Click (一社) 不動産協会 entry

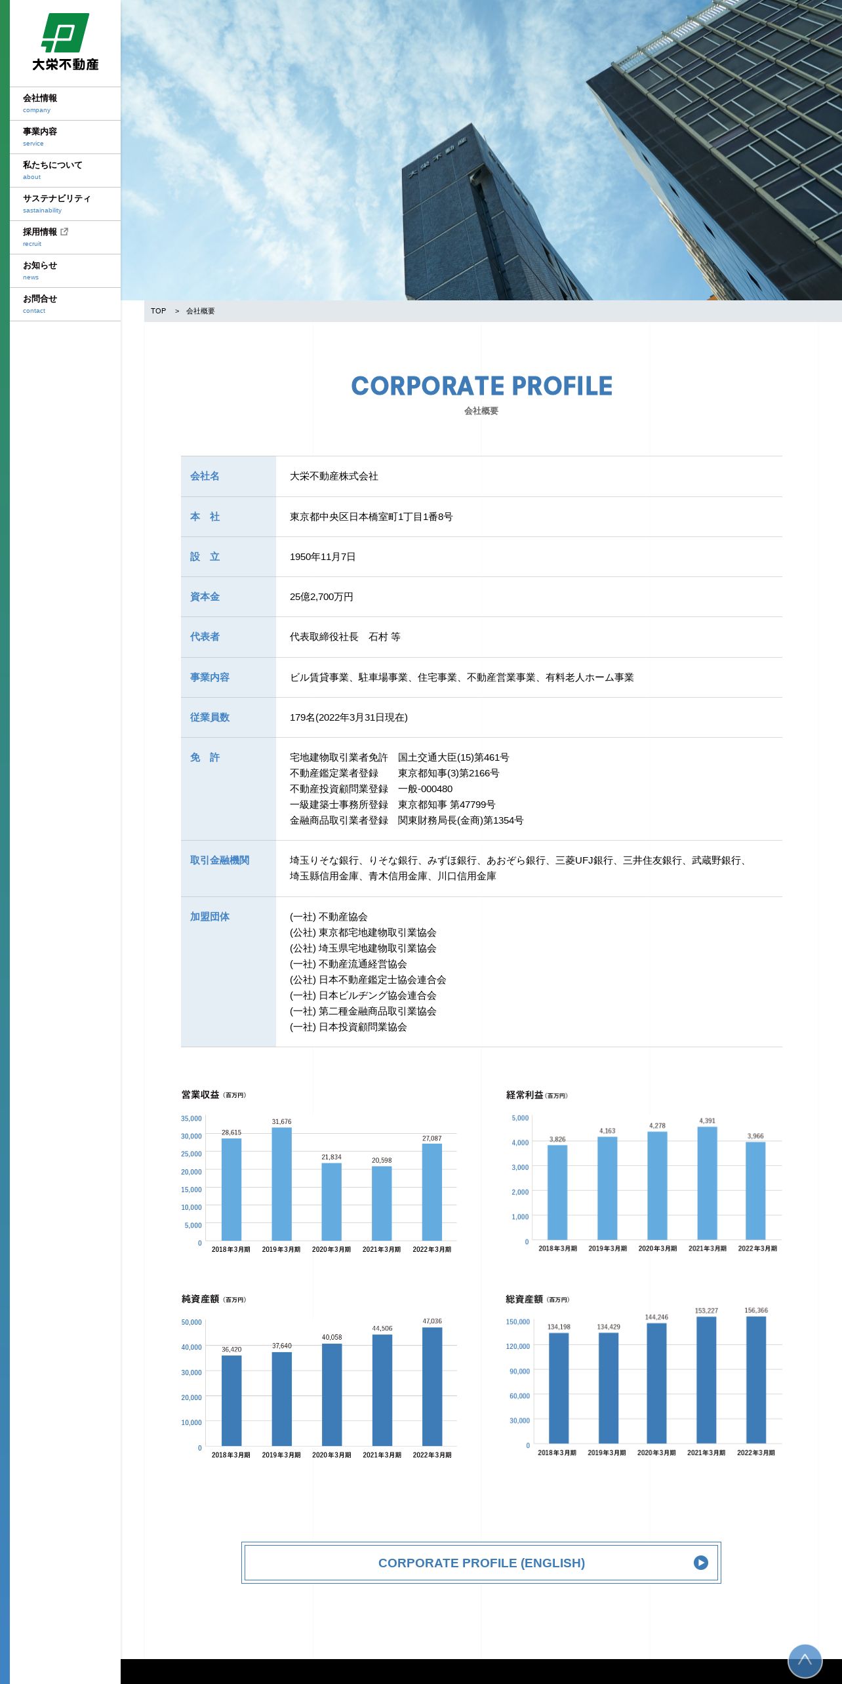[x=329, y=917]
